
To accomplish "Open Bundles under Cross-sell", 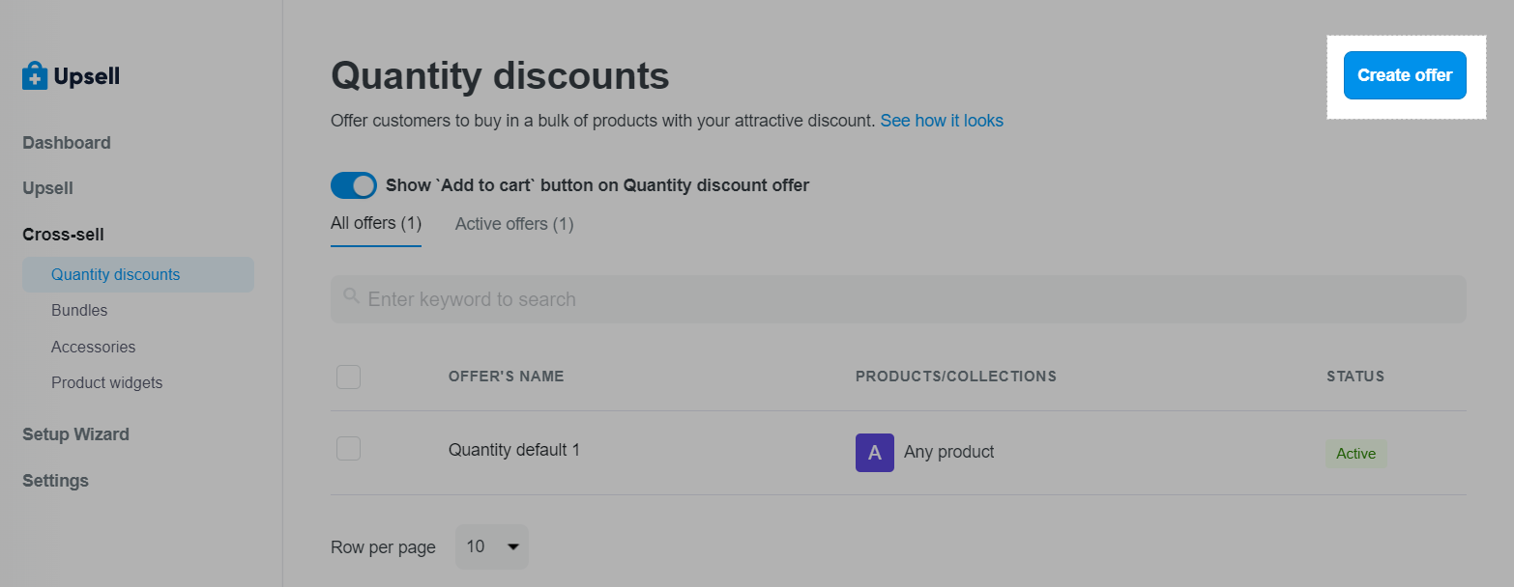I will tap(79, 311).
